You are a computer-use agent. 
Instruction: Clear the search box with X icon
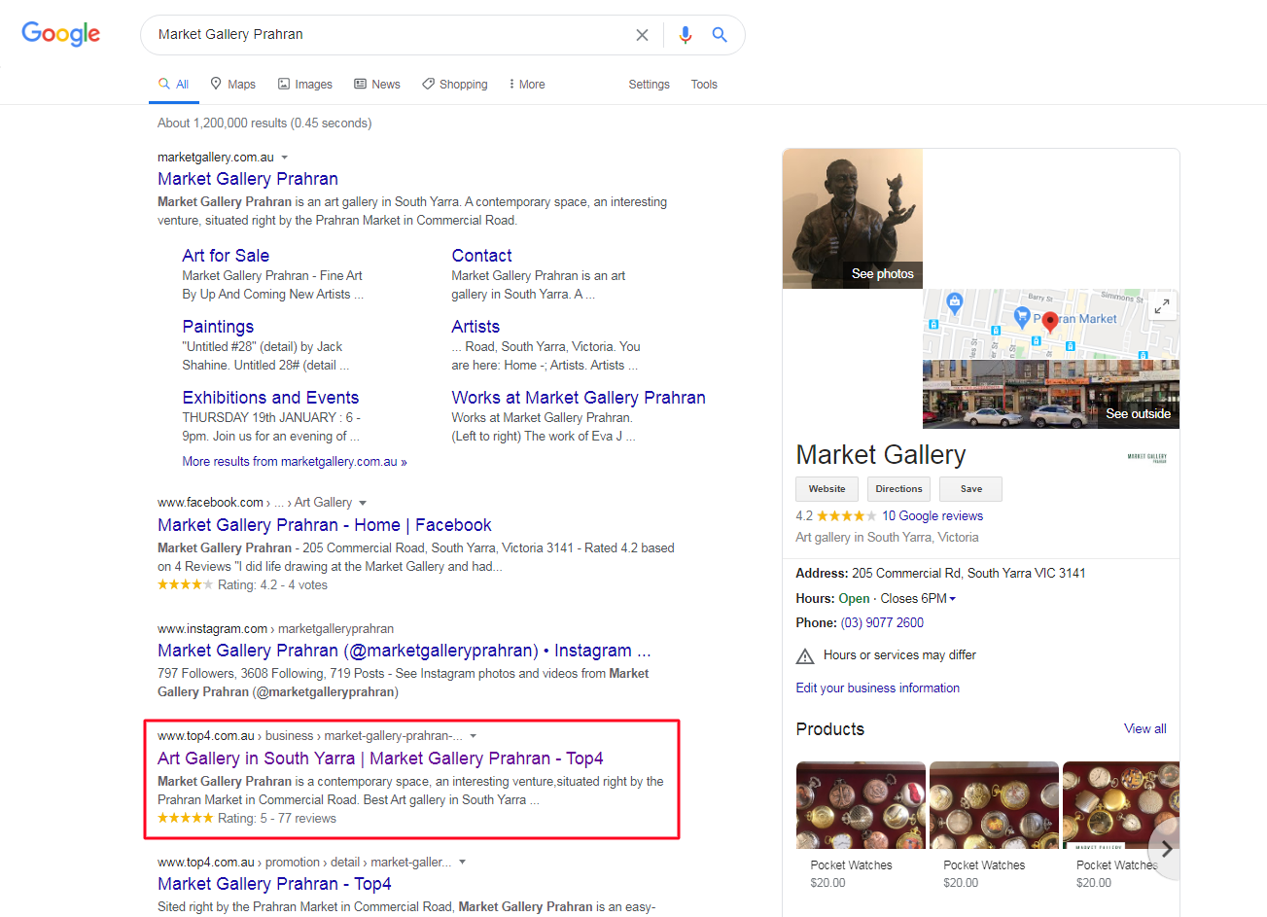click(642, 35)
